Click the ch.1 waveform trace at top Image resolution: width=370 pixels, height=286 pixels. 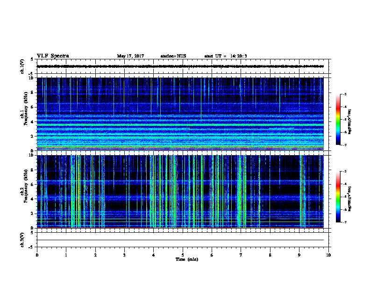click(x=180, y=66)
